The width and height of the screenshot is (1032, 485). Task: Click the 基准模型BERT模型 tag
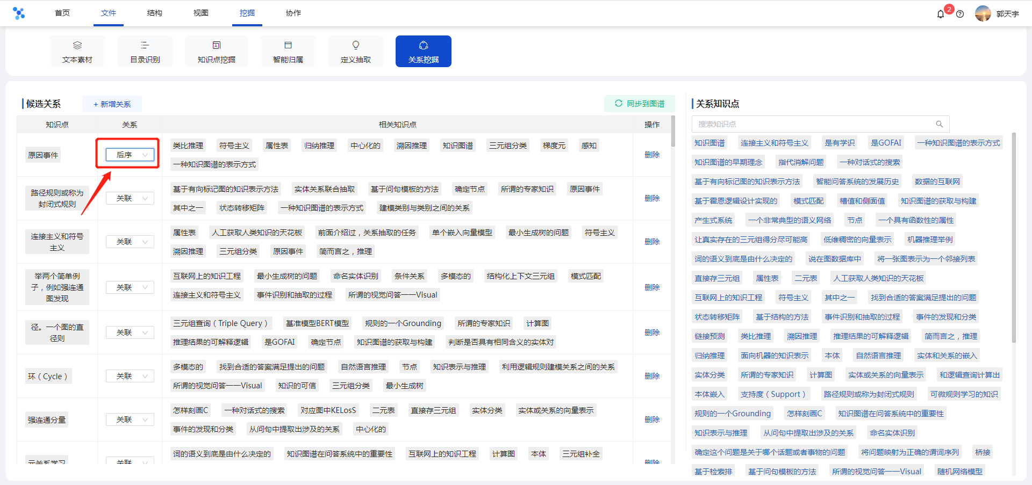(x=318, y=323)
